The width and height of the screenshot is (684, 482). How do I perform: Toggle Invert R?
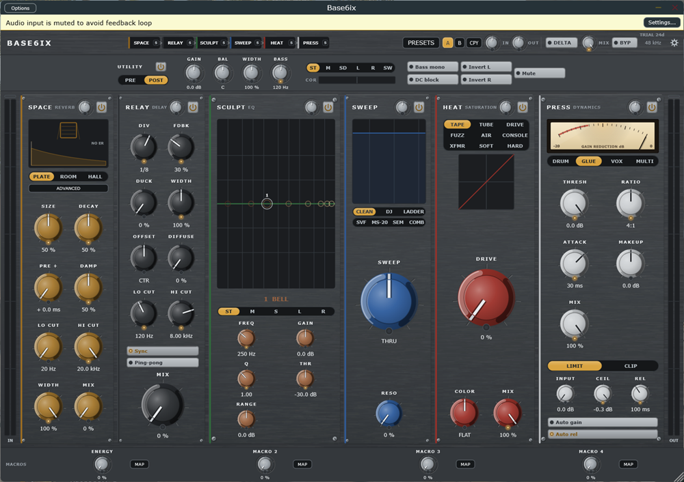(x=486, y=79)
